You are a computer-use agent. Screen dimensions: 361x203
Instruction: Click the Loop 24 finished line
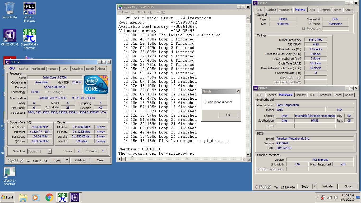[160, 136]
